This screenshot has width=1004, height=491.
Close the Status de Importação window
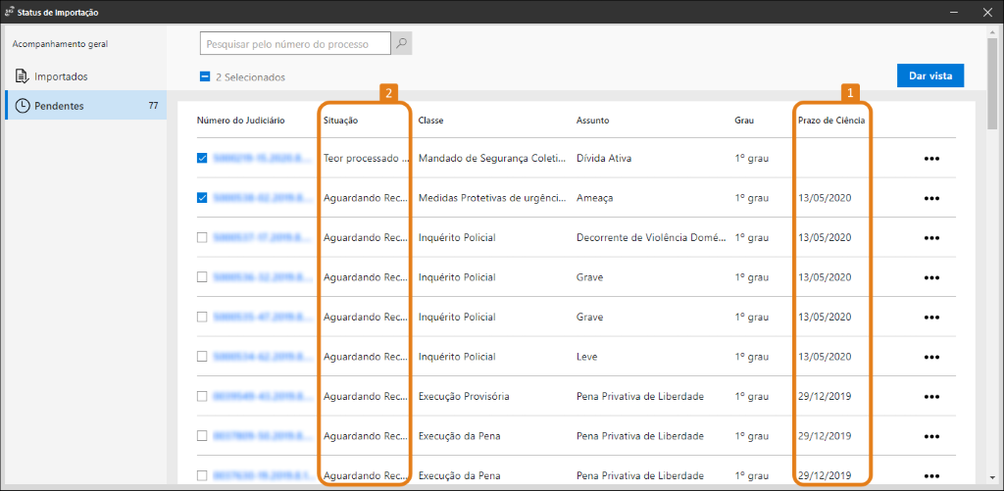(x=986, y=12)
